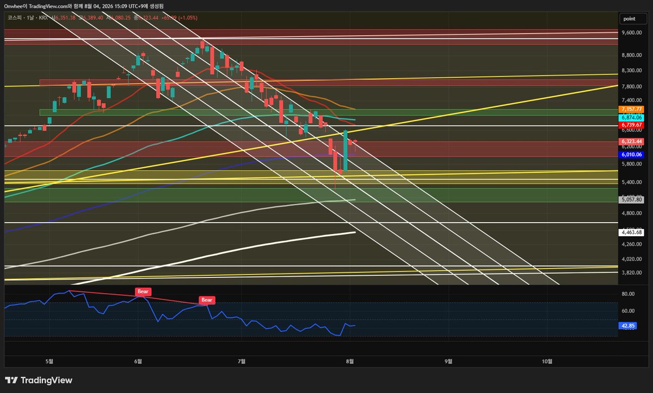
Task: Click the Onwhee TradingView.com snapshot caption
Action: (84, 6)
